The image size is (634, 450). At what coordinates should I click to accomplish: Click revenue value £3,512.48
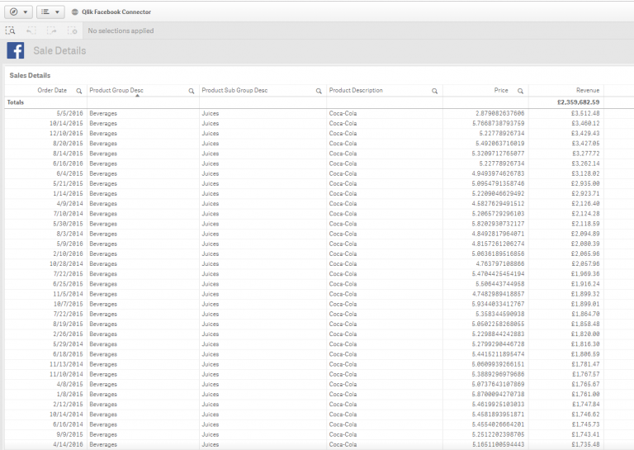click(585, 113)
